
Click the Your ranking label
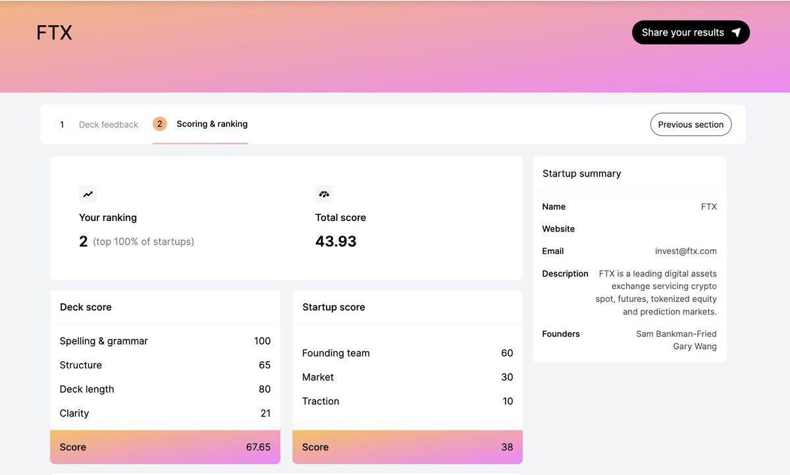pyautogui.click(x=108, y=218)
